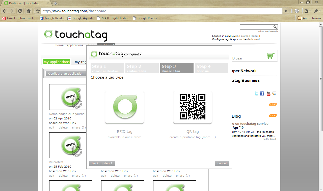Edit the Velcrotest application

click(x=52, y=176)
